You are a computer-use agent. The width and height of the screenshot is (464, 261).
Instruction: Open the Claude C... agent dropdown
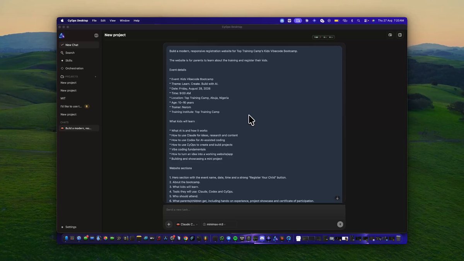pyautogui.click(x=187, y=224)
